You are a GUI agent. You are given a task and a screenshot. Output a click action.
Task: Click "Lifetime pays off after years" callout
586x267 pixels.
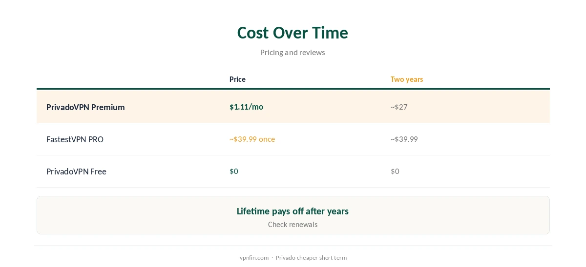pos(293,211)
